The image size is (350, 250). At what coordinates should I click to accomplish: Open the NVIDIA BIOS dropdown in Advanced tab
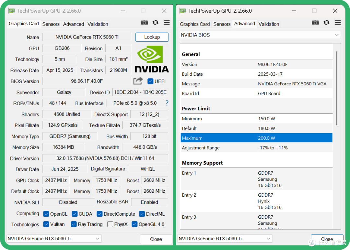tap(260, 35)
